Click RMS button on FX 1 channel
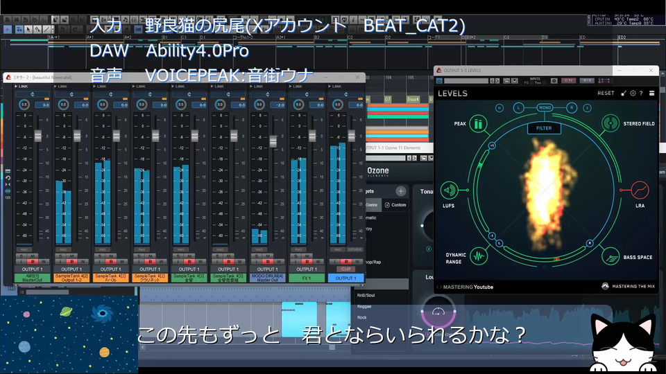The height and width of the screenshot is (374, 666). pos(298,250)
